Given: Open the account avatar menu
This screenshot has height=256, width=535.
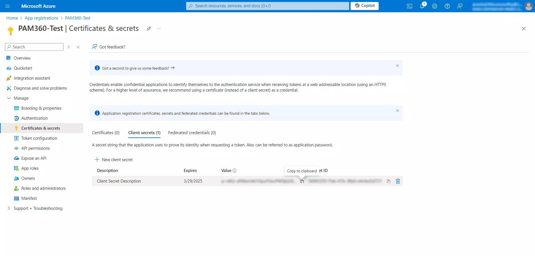Looking at the screenshot, I should (529, 6).
